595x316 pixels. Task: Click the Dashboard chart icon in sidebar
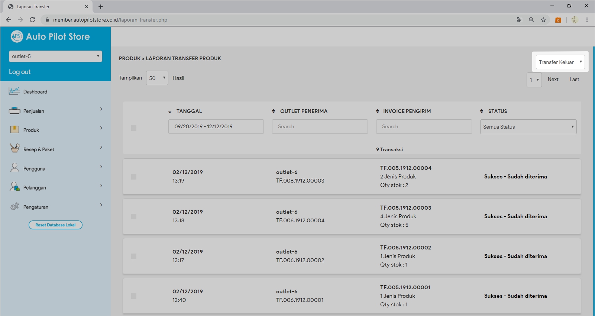pos(14,91)
